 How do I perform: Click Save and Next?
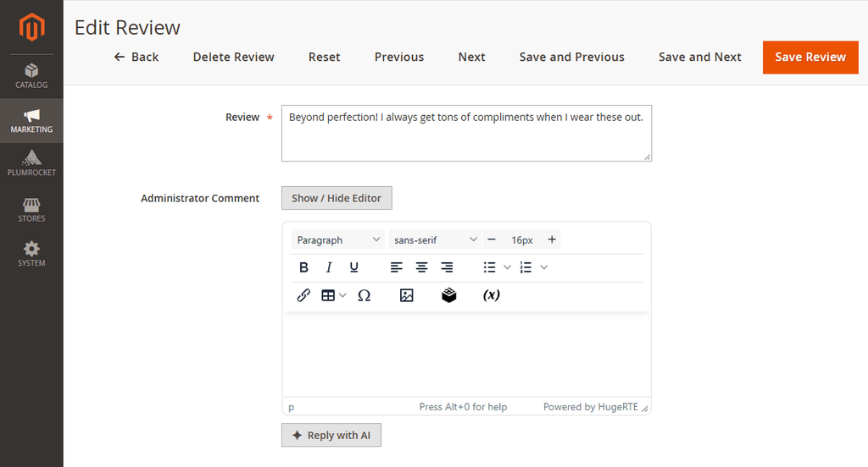click(699, 57)
